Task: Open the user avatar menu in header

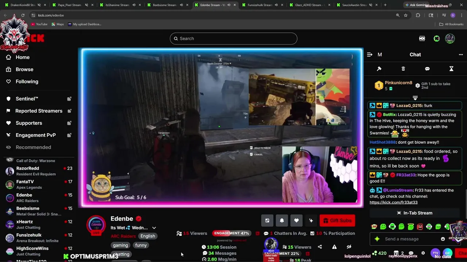Action: 450,39
